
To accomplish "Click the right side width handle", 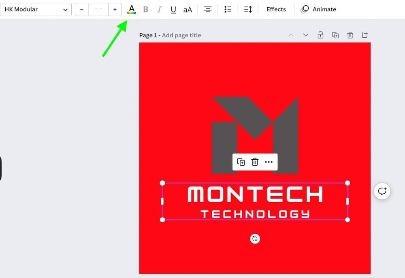I will [347, 201].
